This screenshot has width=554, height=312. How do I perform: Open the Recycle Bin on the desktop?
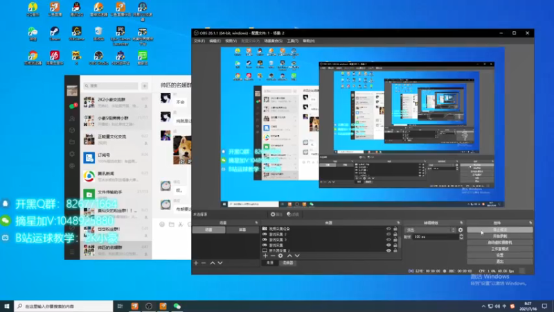point(98,33)
